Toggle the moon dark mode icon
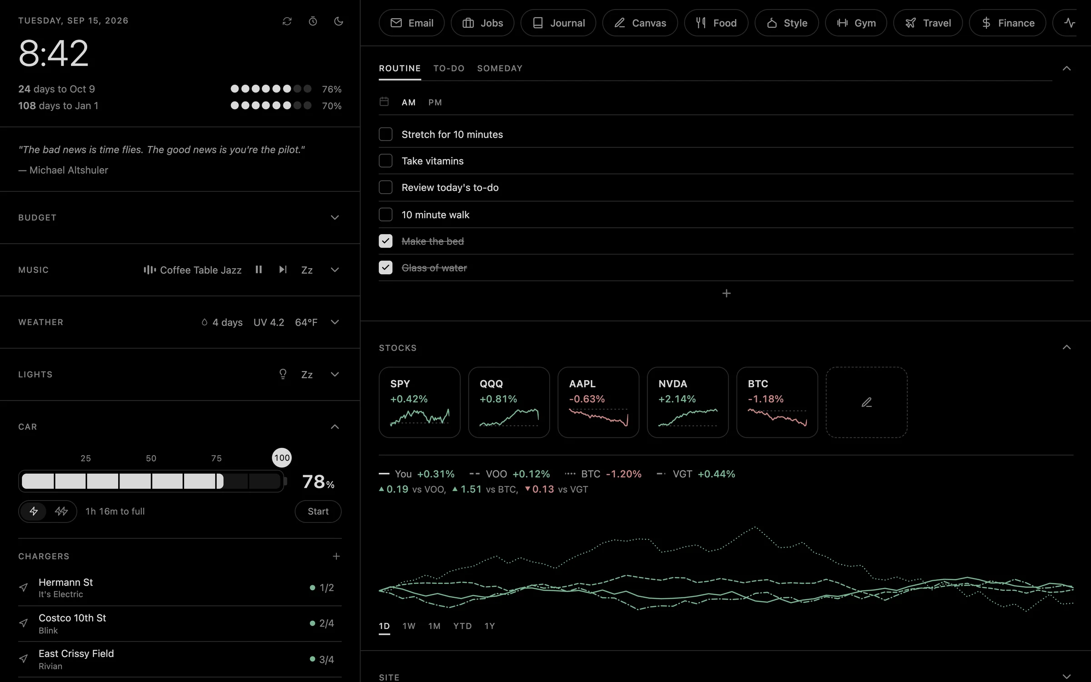1091x682 pixels. click(339, 21)
